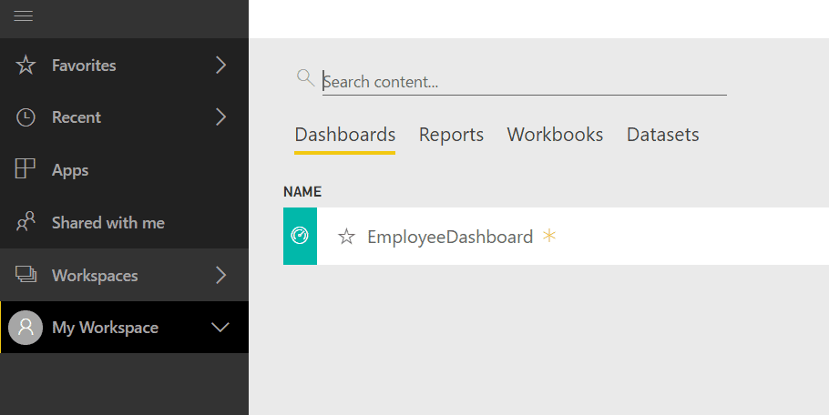This screenshot has height=415, width=829.
Task: Toggle favorite star for EmployeeDashboard
Action: pos(346,238)
